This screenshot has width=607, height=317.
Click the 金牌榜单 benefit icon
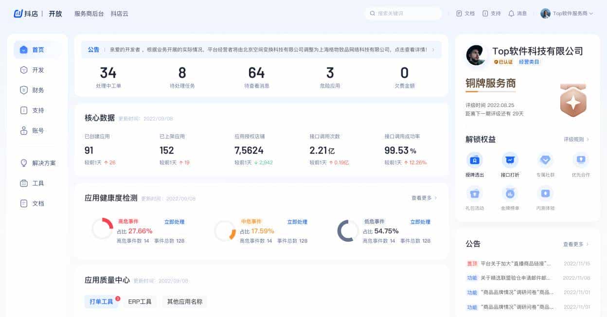point(510,194)
